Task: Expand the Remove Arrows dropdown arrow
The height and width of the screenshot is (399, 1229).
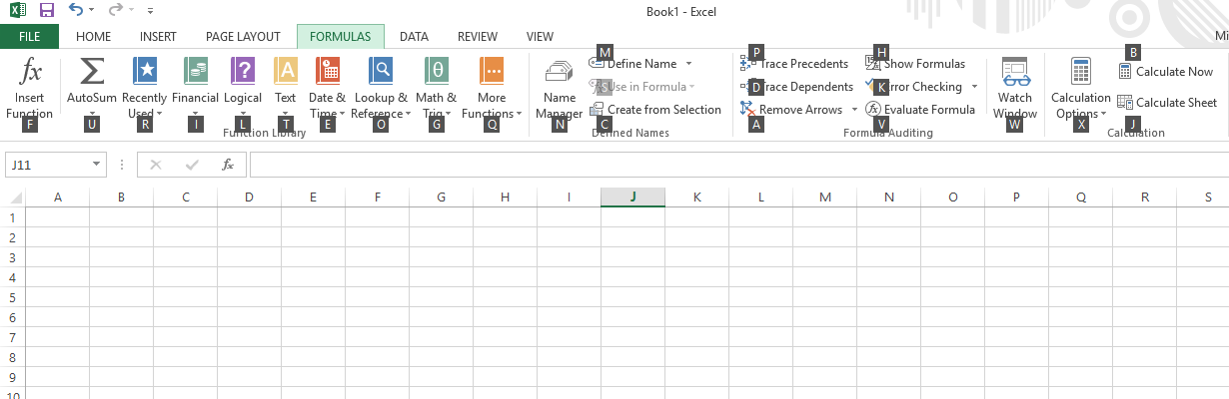Action: click(x=854, y=110)
